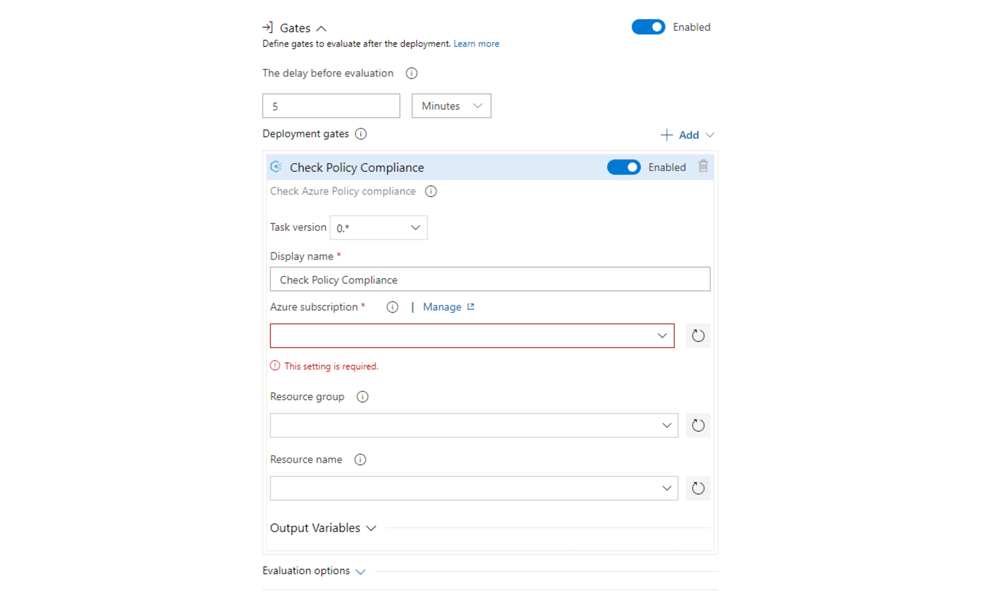Image resolution: width=985 pixels, height=591 pixels.
Task: Disable the Gates feature toggle
Action: (648, 27)
